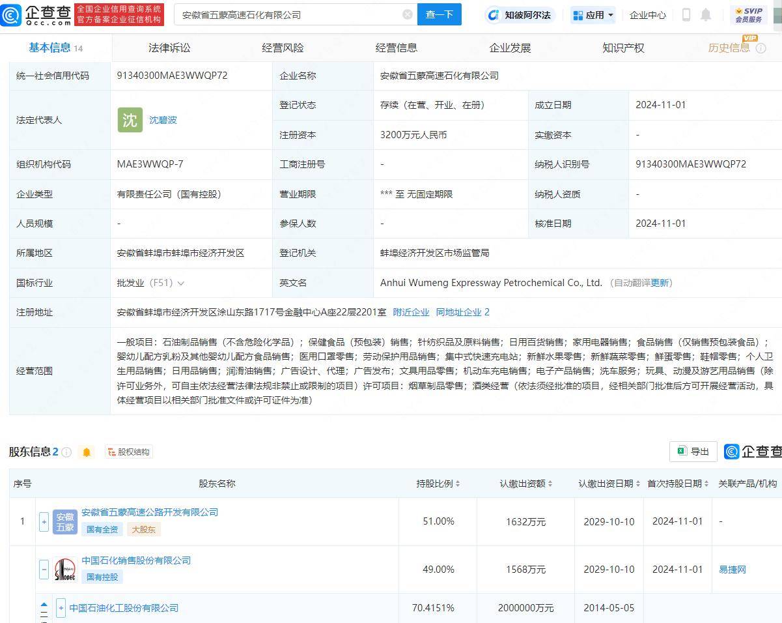This screenshot has height=623, width=782.
Task: Select the 51.00% shareholding cell
Action: click(438, 521)
